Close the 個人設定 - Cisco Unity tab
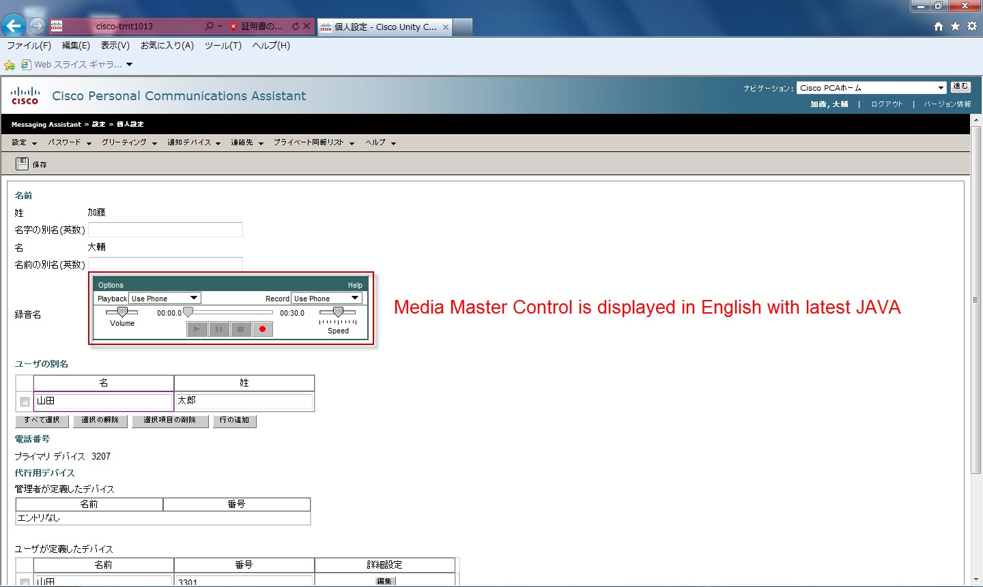Screen dimensions: 983x587 pos(446,27)
